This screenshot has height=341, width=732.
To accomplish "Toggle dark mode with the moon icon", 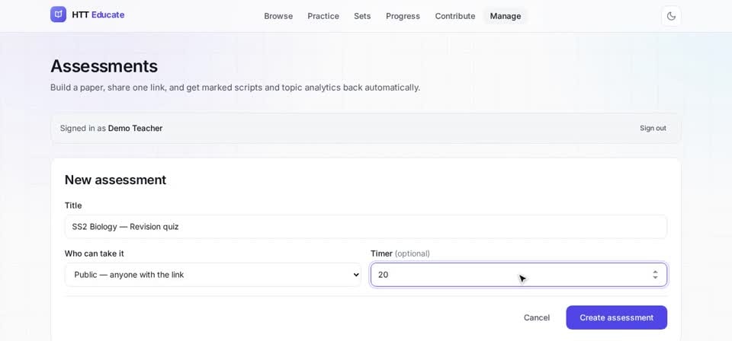I will click(x=671, y=16).
